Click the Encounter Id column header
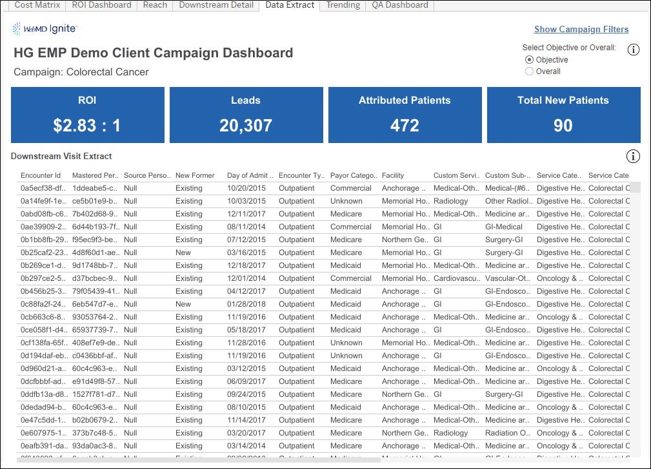651x469 pixels. point(41,175)
